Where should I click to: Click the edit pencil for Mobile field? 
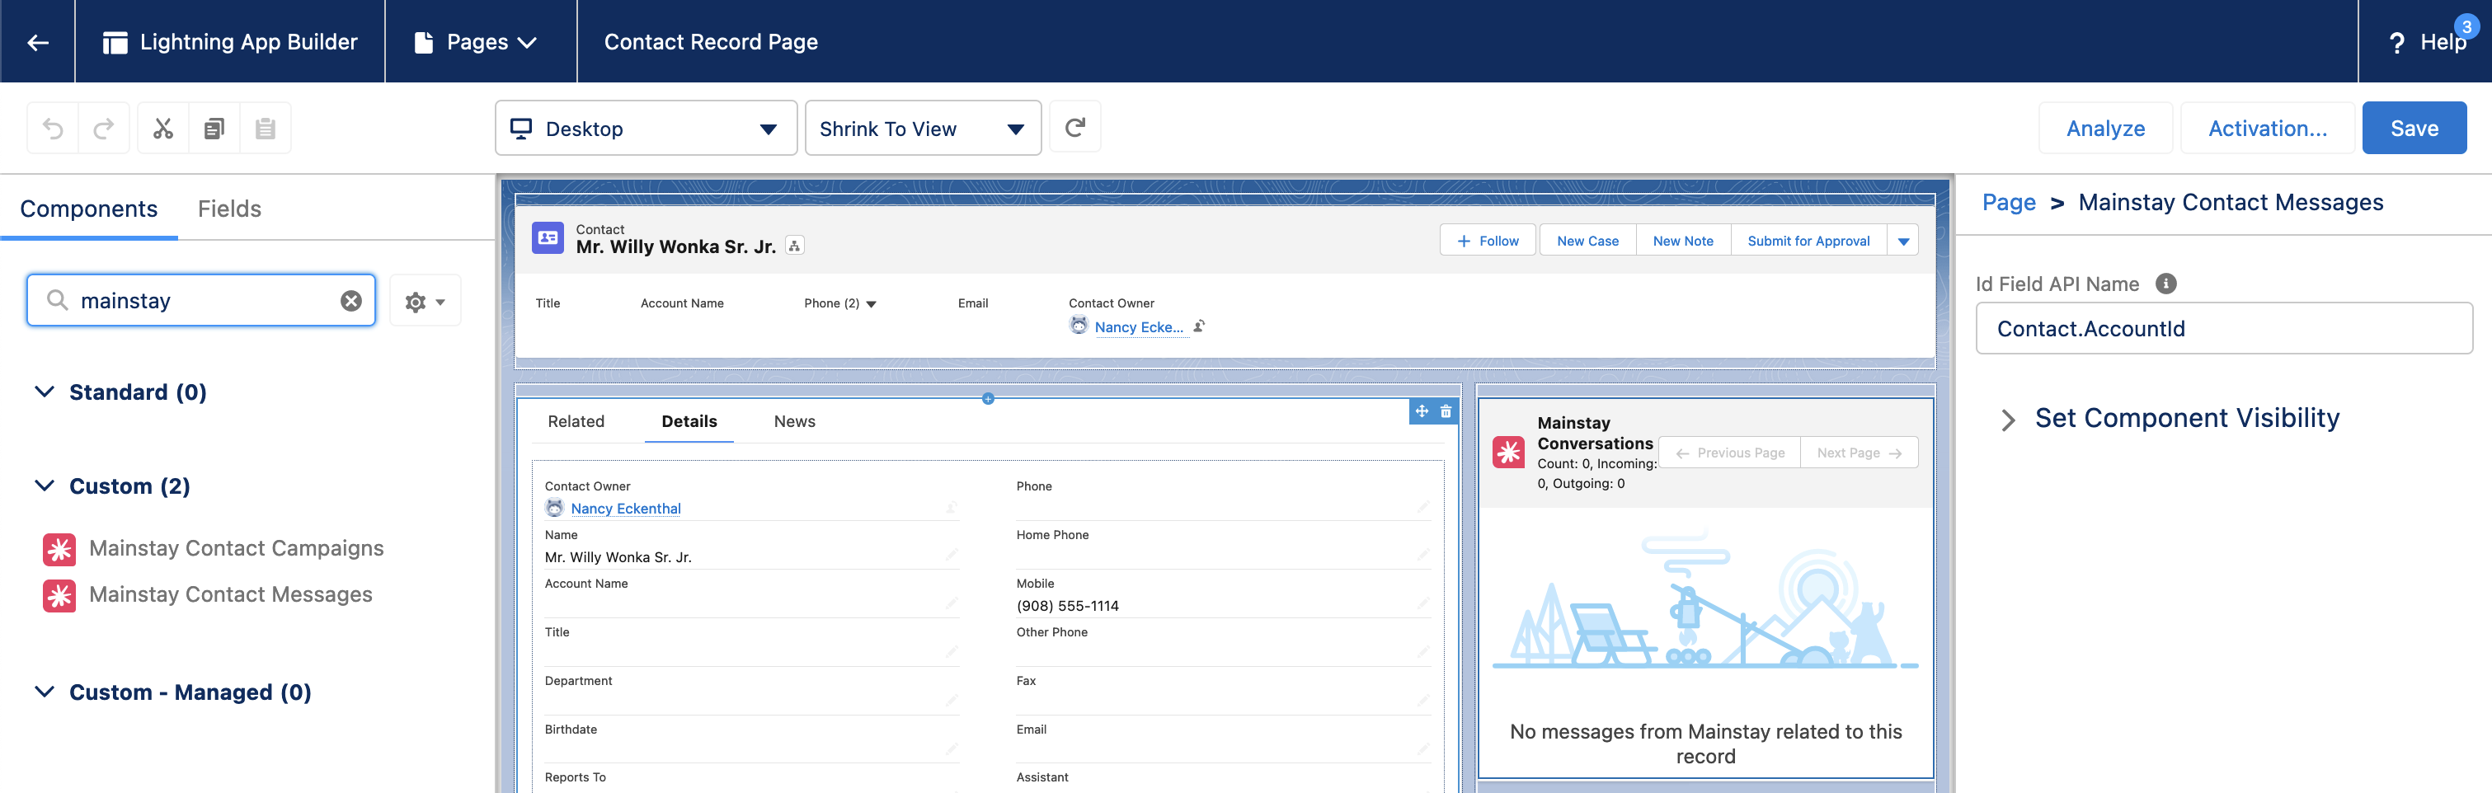point(1423,603)
